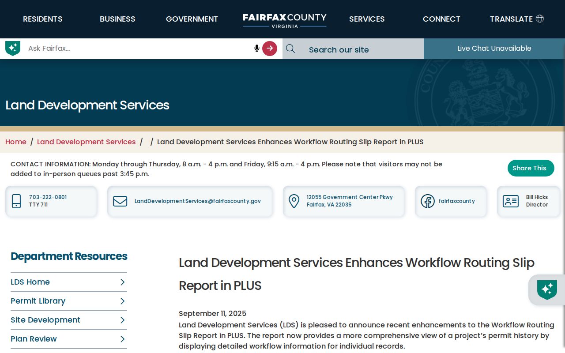Expand the Plan Review chevron
The image size is (565, 353).
[x=123, y=339]
